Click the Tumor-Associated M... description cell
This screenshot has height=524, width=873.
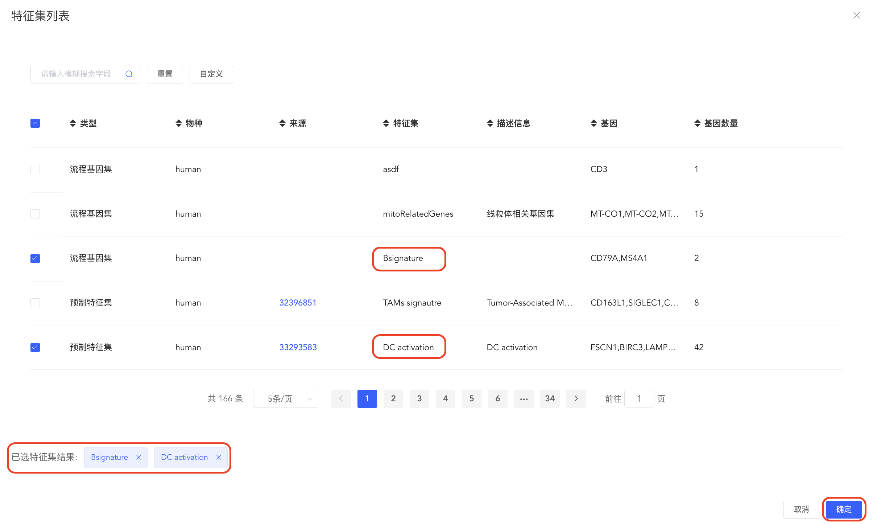tap(530, 303)
